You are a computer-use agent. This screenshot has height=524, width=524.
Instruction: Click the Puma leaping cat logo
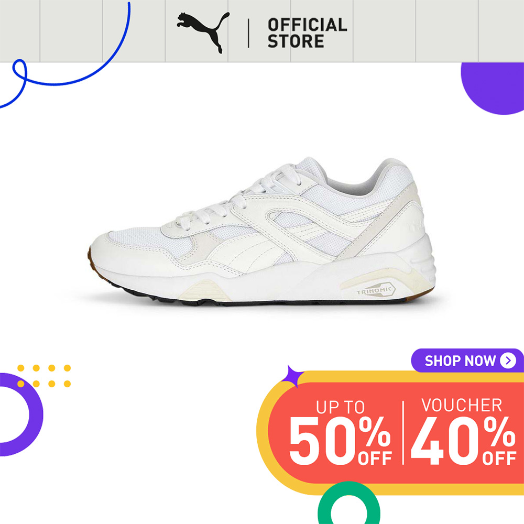(203, 32)
